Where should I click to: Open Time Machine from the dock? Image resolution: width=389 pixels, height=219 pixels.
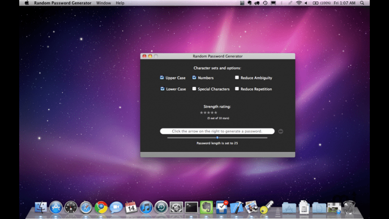coord(161,207)
